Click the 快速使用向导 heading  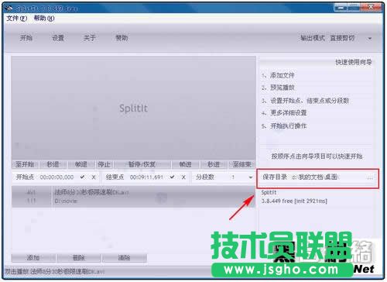354,62
